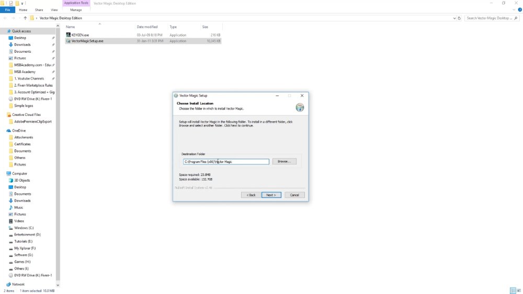This screenshot has height=294, width=523.
Task: Sort files by Type column
Action: (x=173, y=27)
